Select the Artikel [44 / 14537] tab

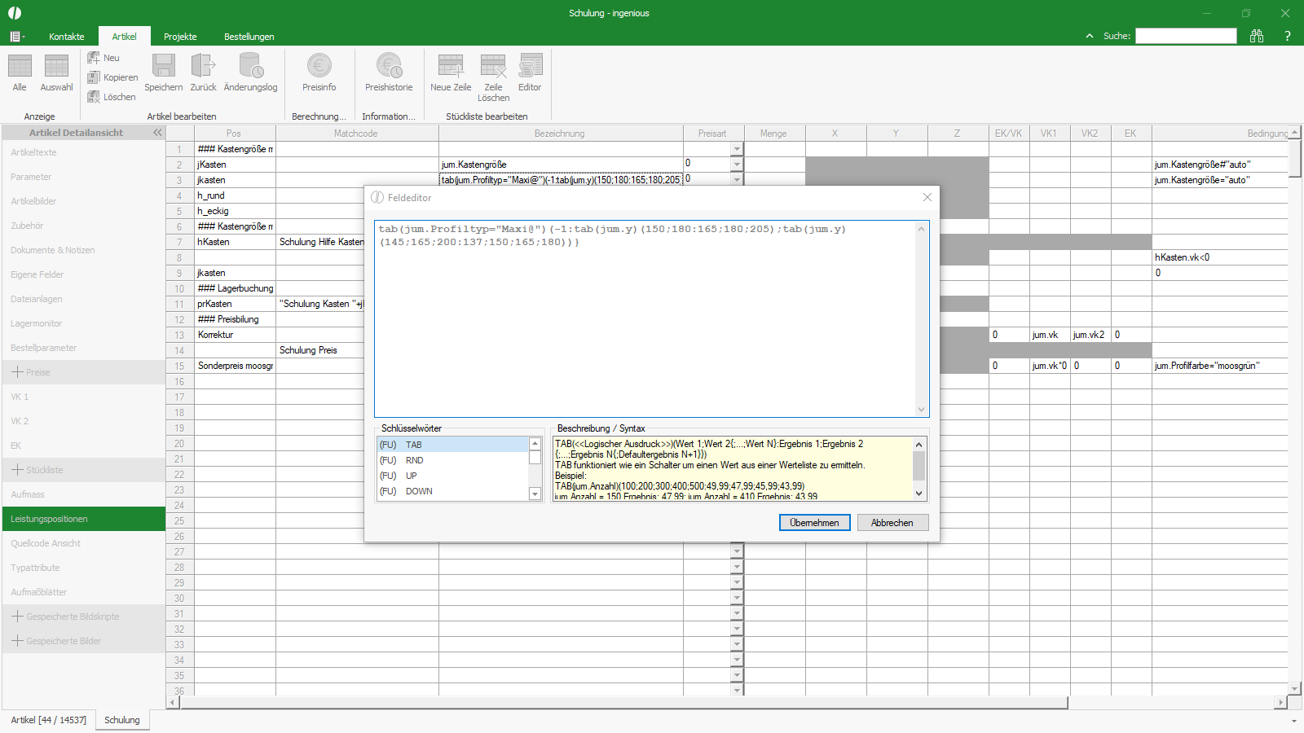click(x=49, y=720)
